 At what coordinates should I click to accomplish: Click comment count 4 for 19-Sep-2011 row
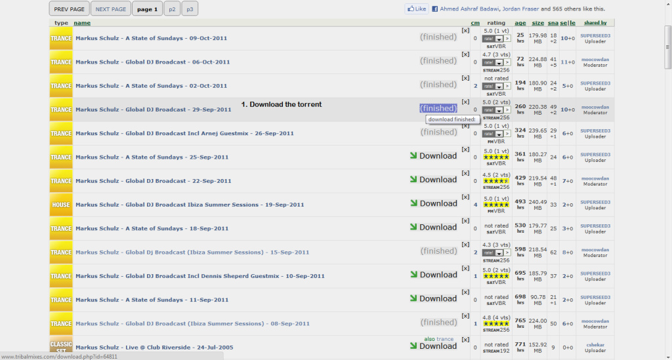pyautogui.click(x=475, y=205)
